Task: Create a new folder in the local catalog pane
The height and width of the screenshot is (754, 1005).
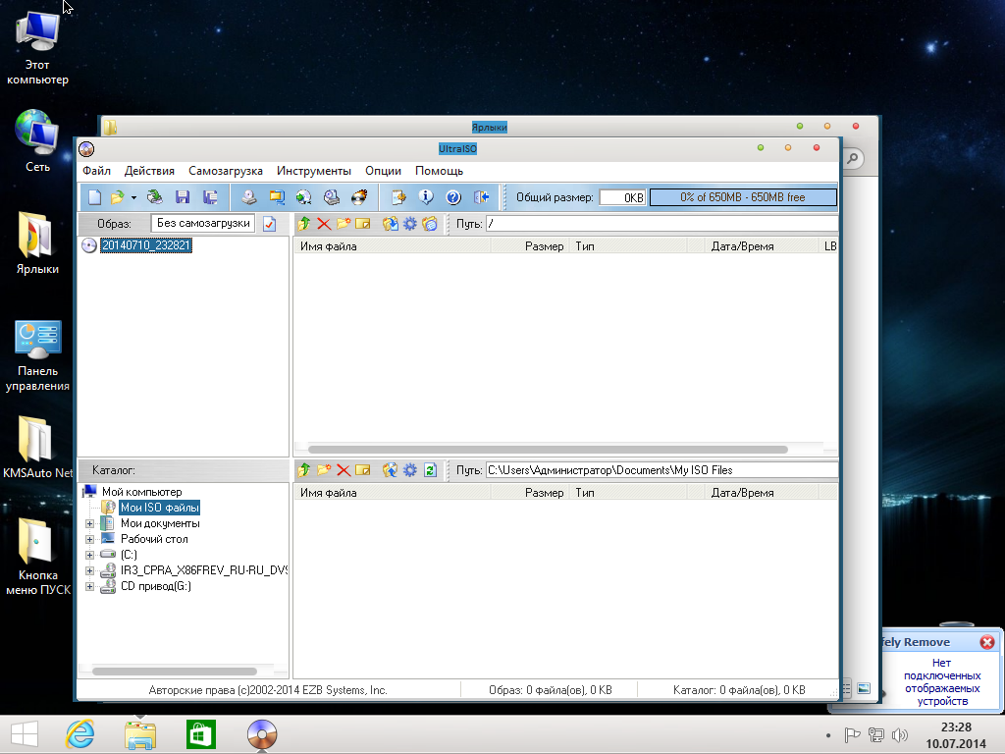Action: (x=324, y=470)
